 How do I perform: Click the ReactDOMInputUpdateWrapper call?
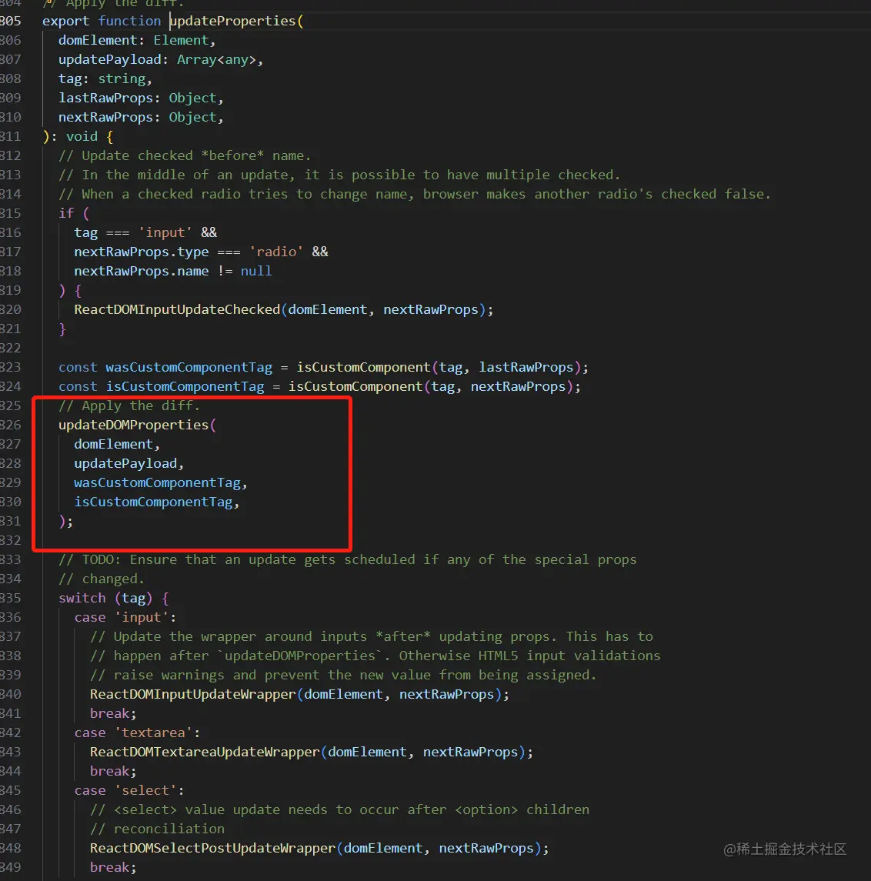pos(193,695)
